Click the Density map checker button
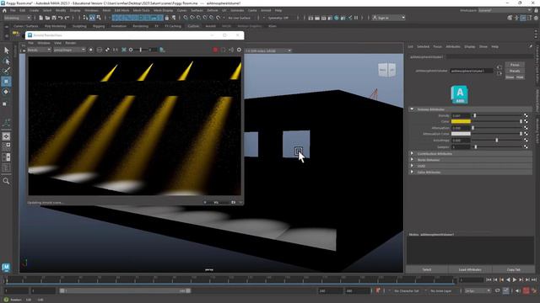 [526, 115]
